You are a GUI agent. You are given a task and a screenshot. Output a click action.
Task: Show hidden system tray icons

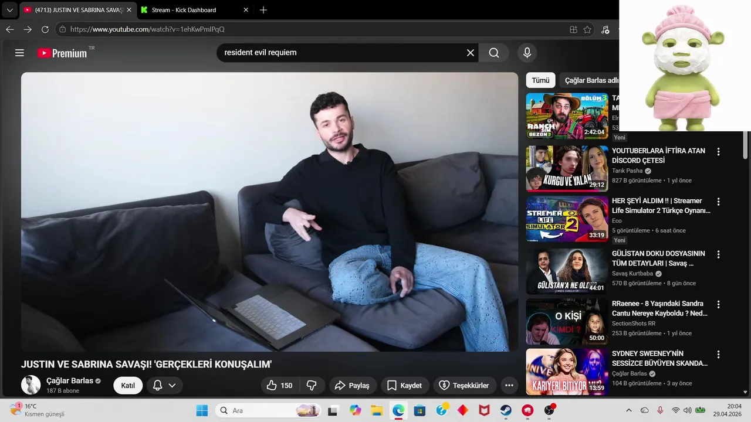[629, 410]
